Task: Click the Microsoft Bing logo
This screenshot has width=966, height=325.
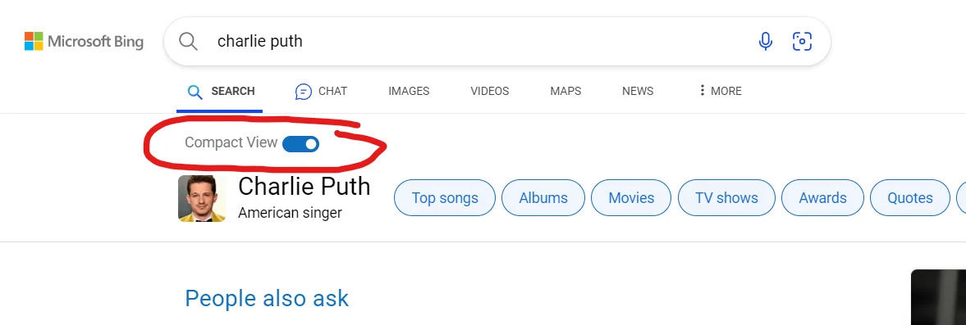Action: point(84,41)
